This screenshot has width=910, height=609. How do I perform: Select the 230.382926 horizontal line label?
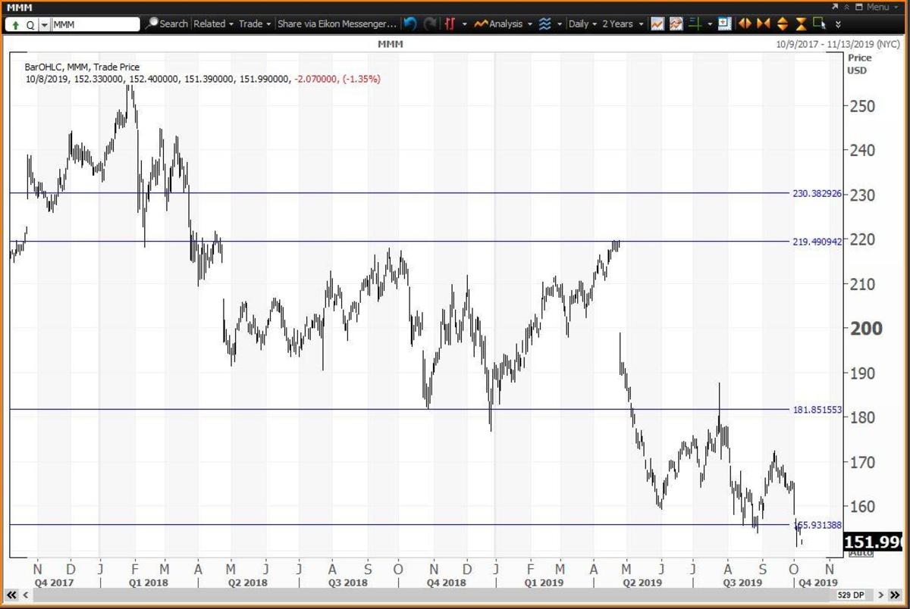pyautogui.click(x=817, y=194)
